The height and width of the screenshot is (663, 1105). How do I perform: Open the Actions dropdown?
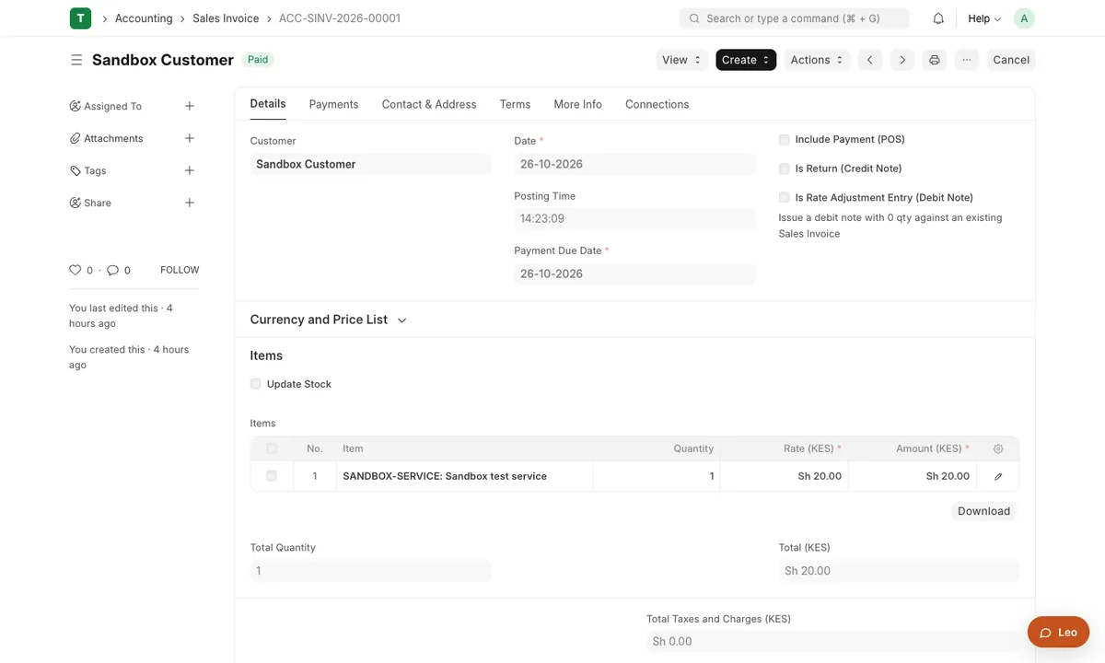point(817,60)
